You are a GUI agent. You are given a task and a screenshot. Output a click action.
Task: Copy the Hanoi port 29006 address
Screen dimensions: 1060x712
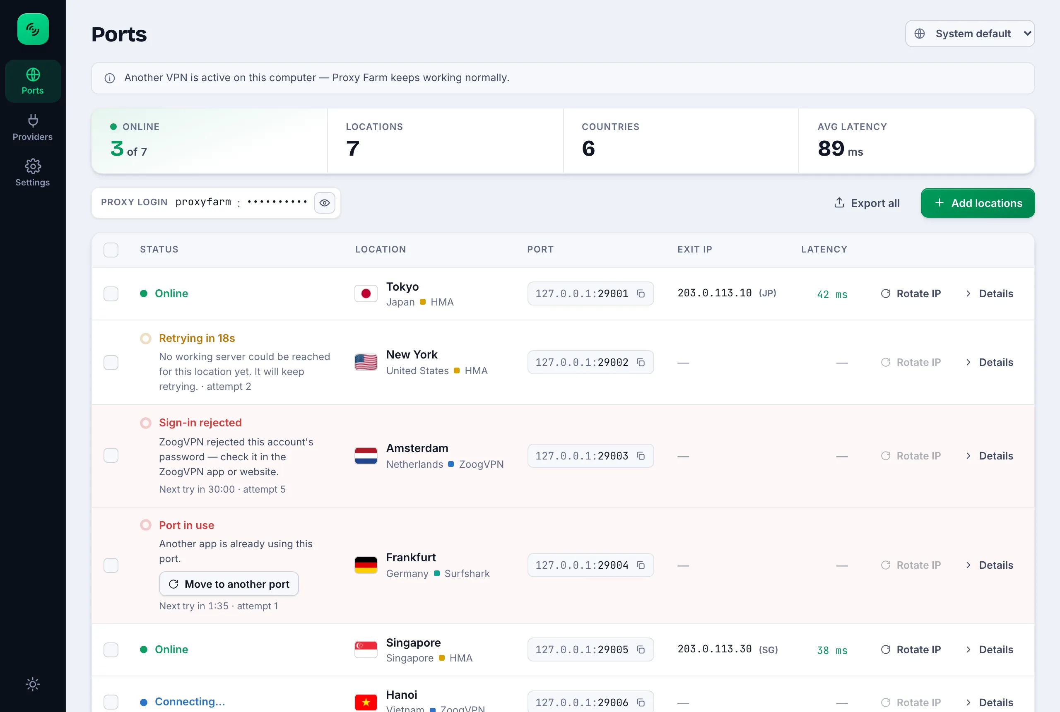(x=641, y=702)
